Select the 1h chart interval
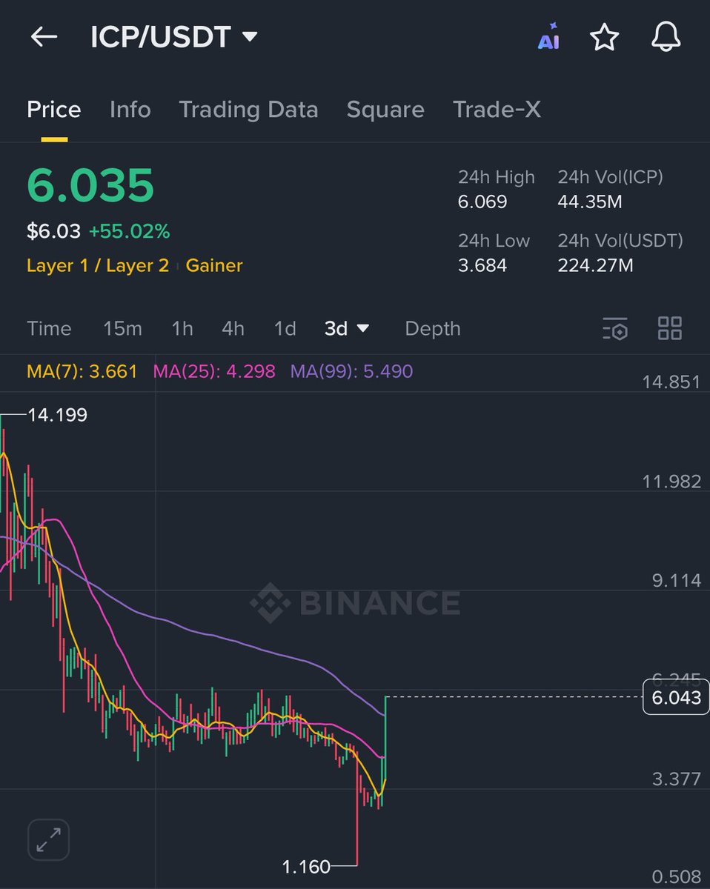This screenshot has height=889, width=710. click(x=182, y=329)
